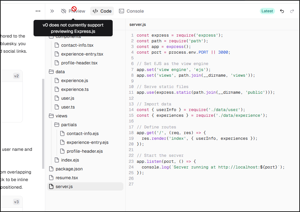The width and height of the screenshot is (300, 212).
Task: Click code line 1 requiring express
Action: pos(180,35)
